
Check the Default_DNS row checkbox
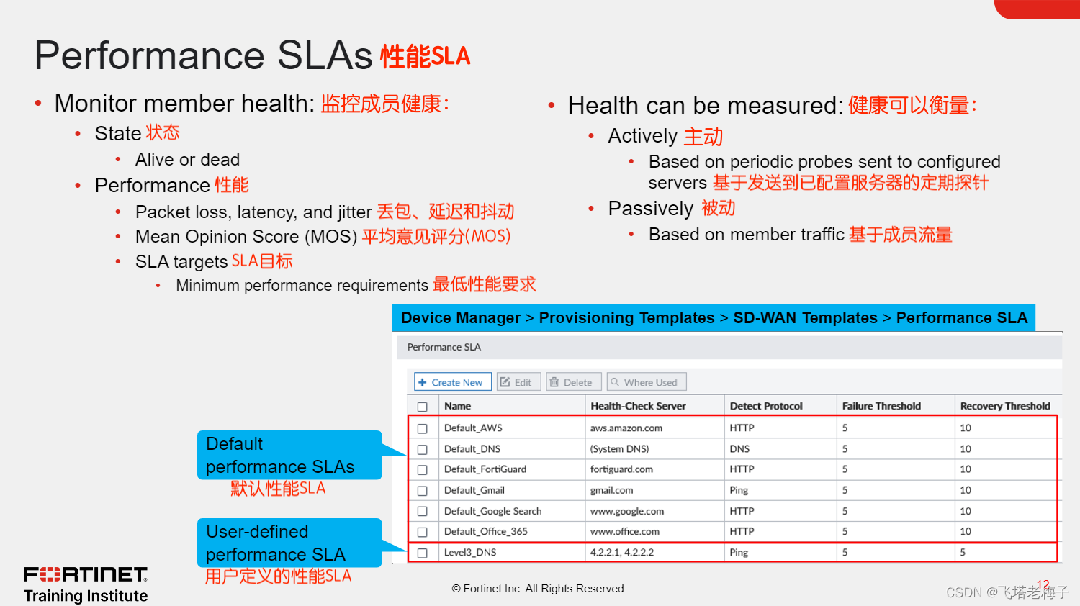click(423, 449)
